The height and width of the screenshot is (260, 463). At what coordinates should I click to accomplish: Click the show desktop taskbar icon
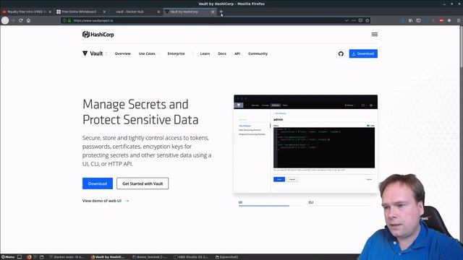point(20,257)
